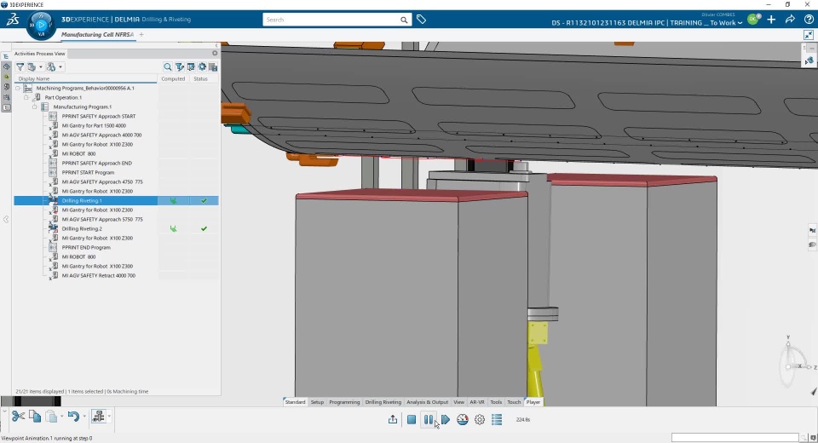Screen dimensions: 818x443
Task: Click the Computed column header
Action: (173, 78)
